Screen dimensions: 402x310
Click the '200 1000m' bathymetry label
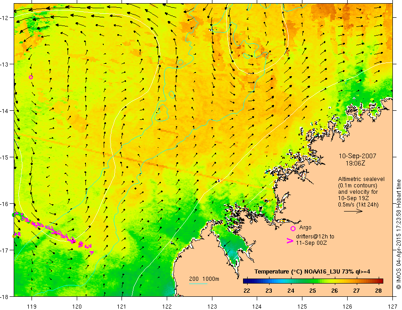point(204,279)
